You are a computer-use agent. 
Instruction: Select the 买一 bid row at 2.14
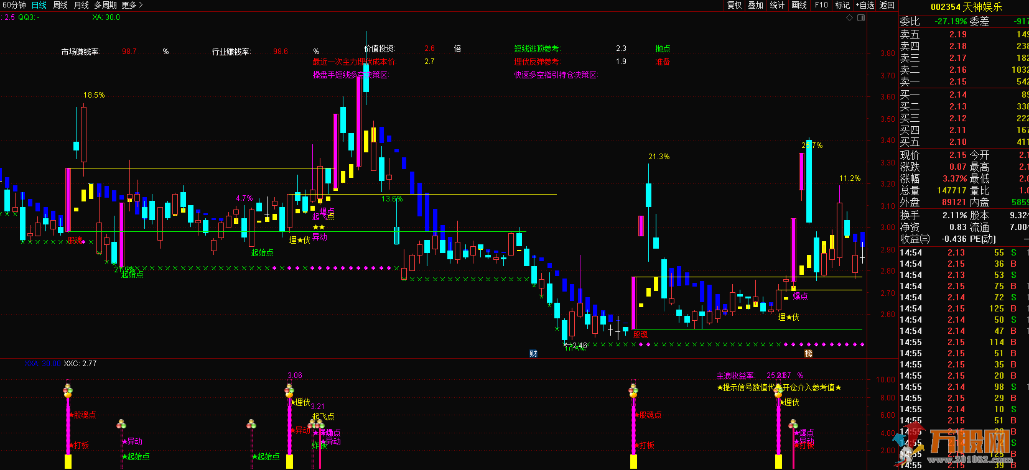tap(964, 94)
